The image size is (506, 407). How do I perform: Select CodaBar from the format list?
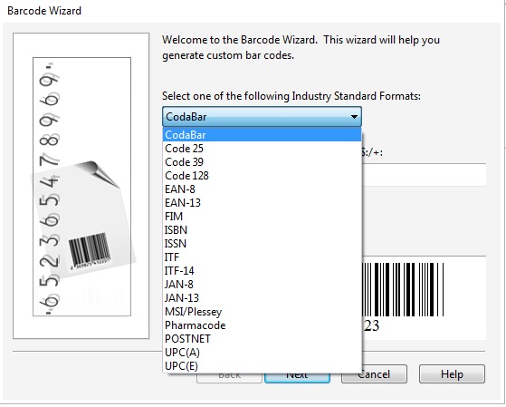262,135
